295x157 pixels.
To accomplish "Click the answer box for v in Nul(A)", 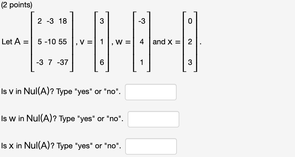I will (x=150, y=92).
